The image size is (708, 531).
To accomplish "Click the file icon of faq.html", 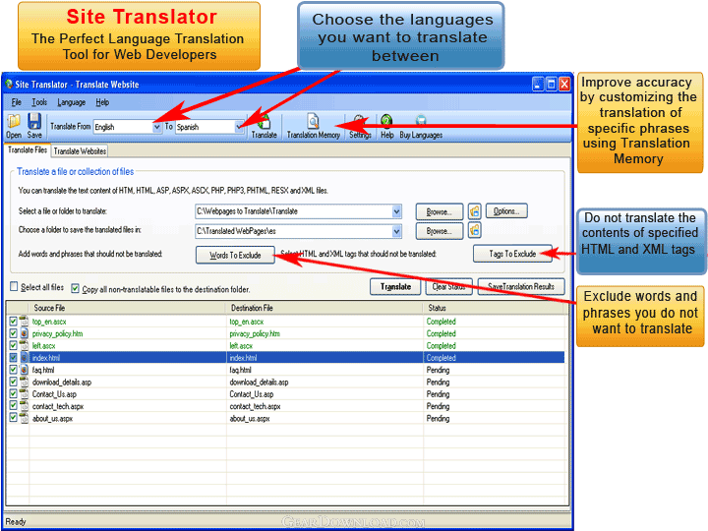I will (x=25, y=370).
